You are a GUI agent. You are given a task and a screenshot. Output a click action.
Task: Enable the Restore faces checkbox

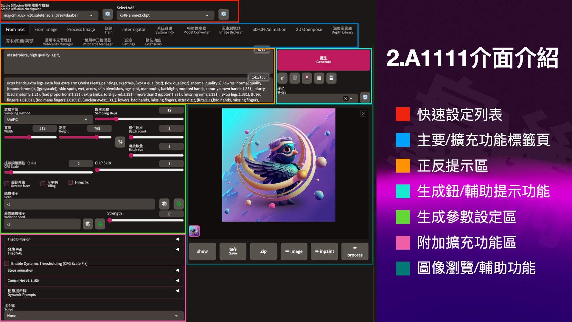click(7, 184)
